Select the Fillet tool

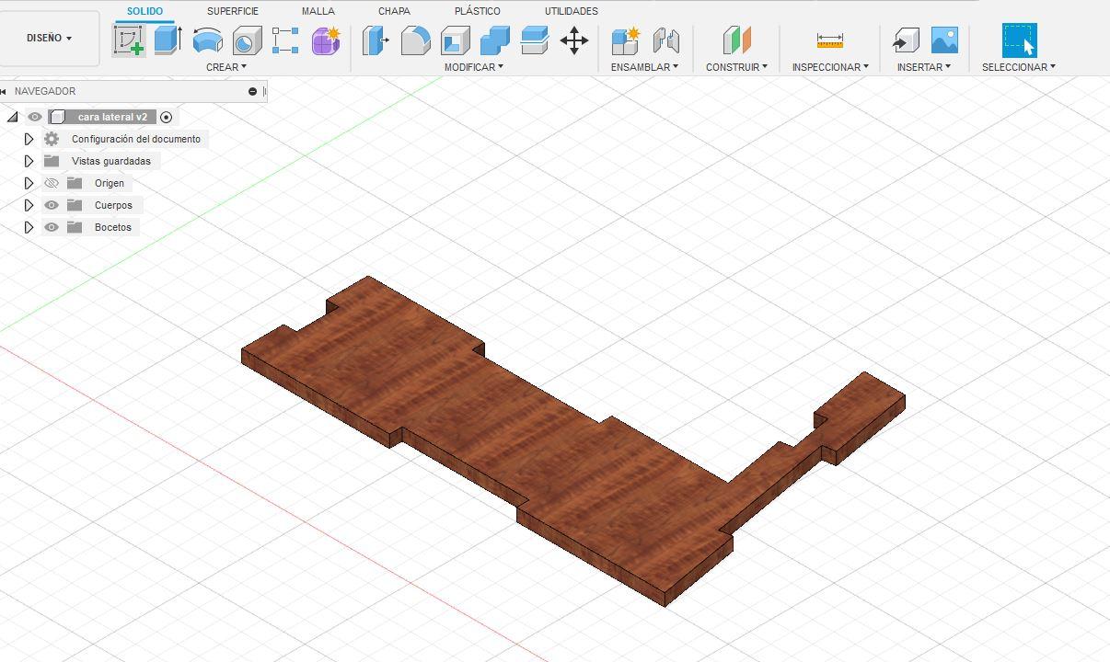[x=416, y=40]
